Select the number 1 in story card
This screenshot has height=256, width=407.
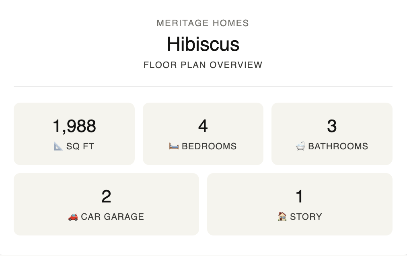tap(300, 196)
